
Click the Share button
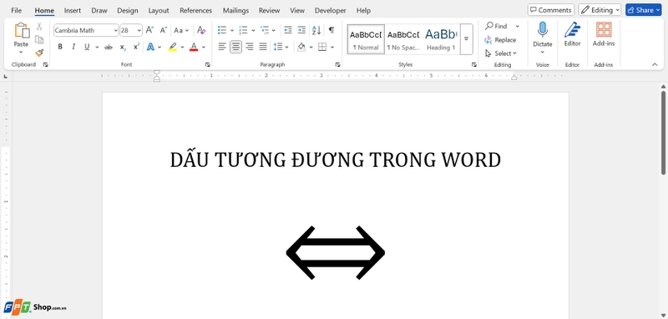tap(643, 10)
